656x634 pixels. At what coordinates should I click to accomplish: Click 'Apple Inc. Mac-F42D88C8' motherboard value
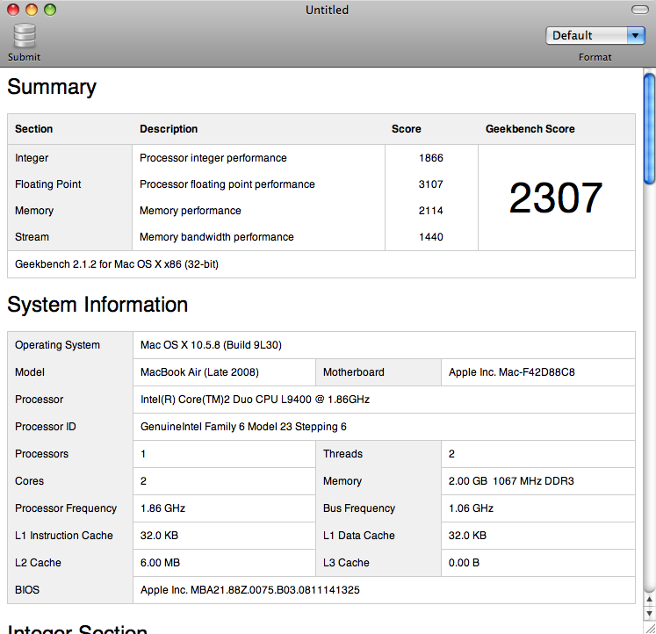pos(512,372)
